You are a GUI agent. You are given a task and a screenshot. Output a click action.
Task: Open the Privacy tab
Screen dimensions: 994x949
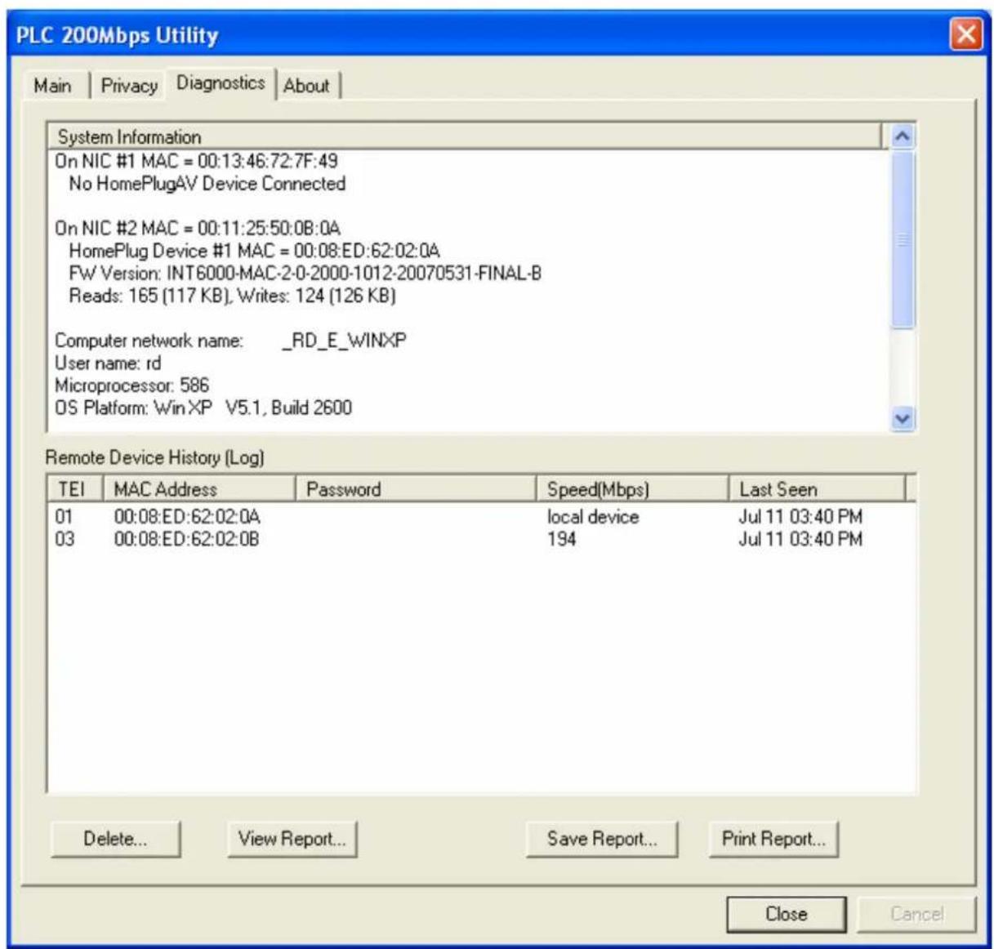coord(129,85)
